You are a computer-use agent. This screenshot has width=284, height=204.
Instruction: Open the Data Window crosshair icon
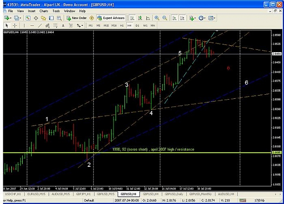click(36, 18)
